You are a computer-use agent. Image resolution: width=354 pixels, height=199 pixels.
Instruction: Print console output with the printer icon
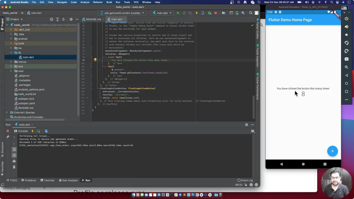coord(14,161)
